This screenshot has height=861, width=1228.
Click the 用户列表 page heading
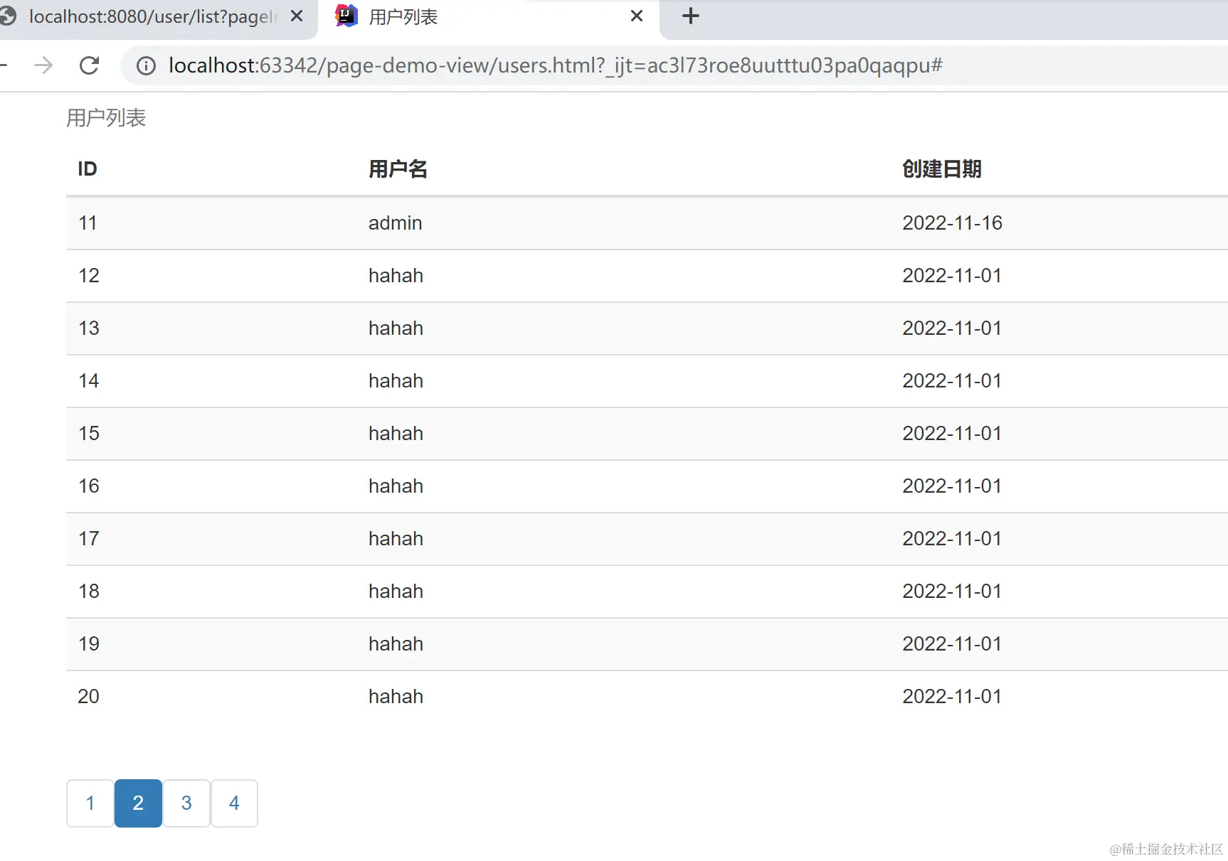point(106,118)
